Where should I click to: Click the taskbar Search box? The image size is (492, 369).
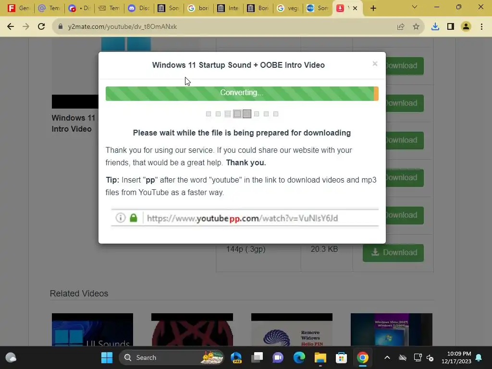172,357
